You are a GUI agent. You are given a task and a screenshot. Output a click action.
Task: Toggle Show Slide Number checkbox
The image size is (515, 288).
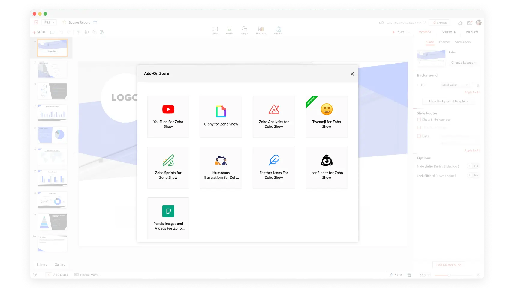pyautogui.click(x=419, y=120)
